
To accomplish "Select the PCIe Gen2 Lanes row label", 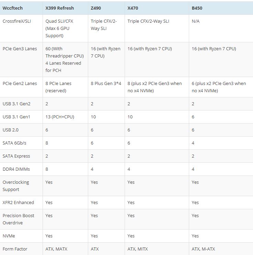I will coord(20,84).
